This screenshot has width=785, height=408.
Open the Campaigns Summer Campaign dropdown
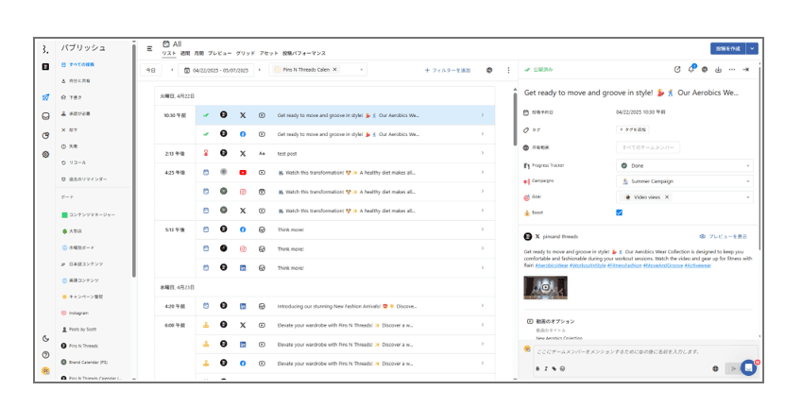pos(684,181)
